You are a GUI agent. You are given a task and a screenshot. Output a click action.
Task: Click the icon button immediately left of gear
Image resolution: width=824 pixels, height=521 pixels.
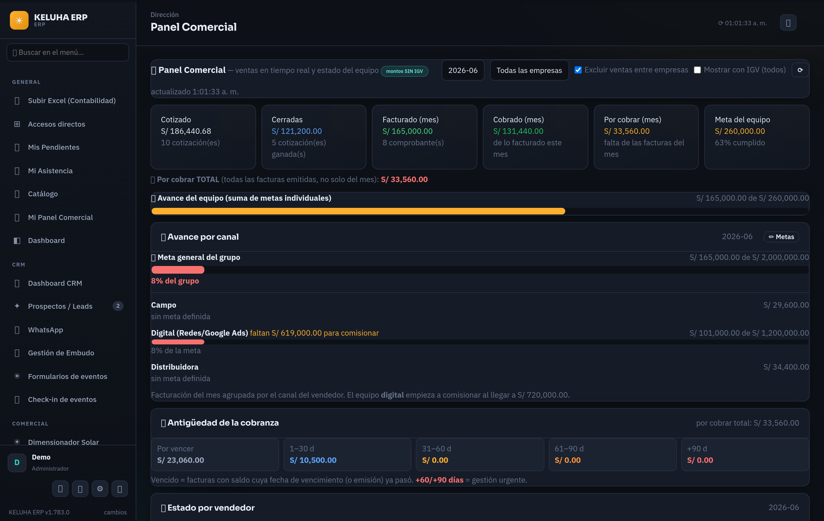point(80,489)
